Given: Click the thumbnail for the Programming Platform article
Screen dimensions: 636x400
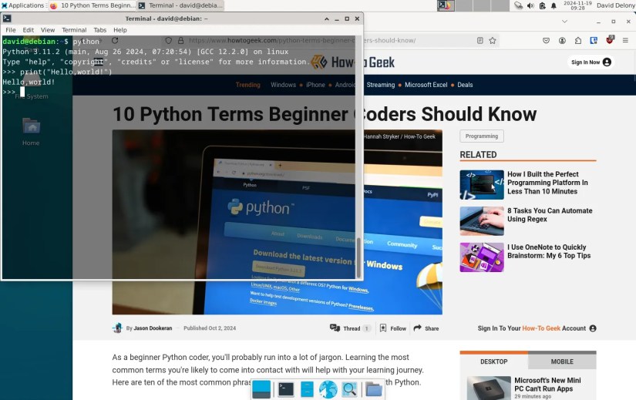Looking at the screenshot, I should click(x=482, y=184).
